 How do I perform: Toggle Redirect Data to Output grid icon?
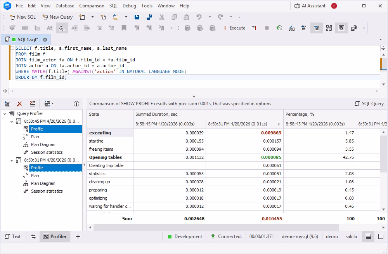(317, 28)
